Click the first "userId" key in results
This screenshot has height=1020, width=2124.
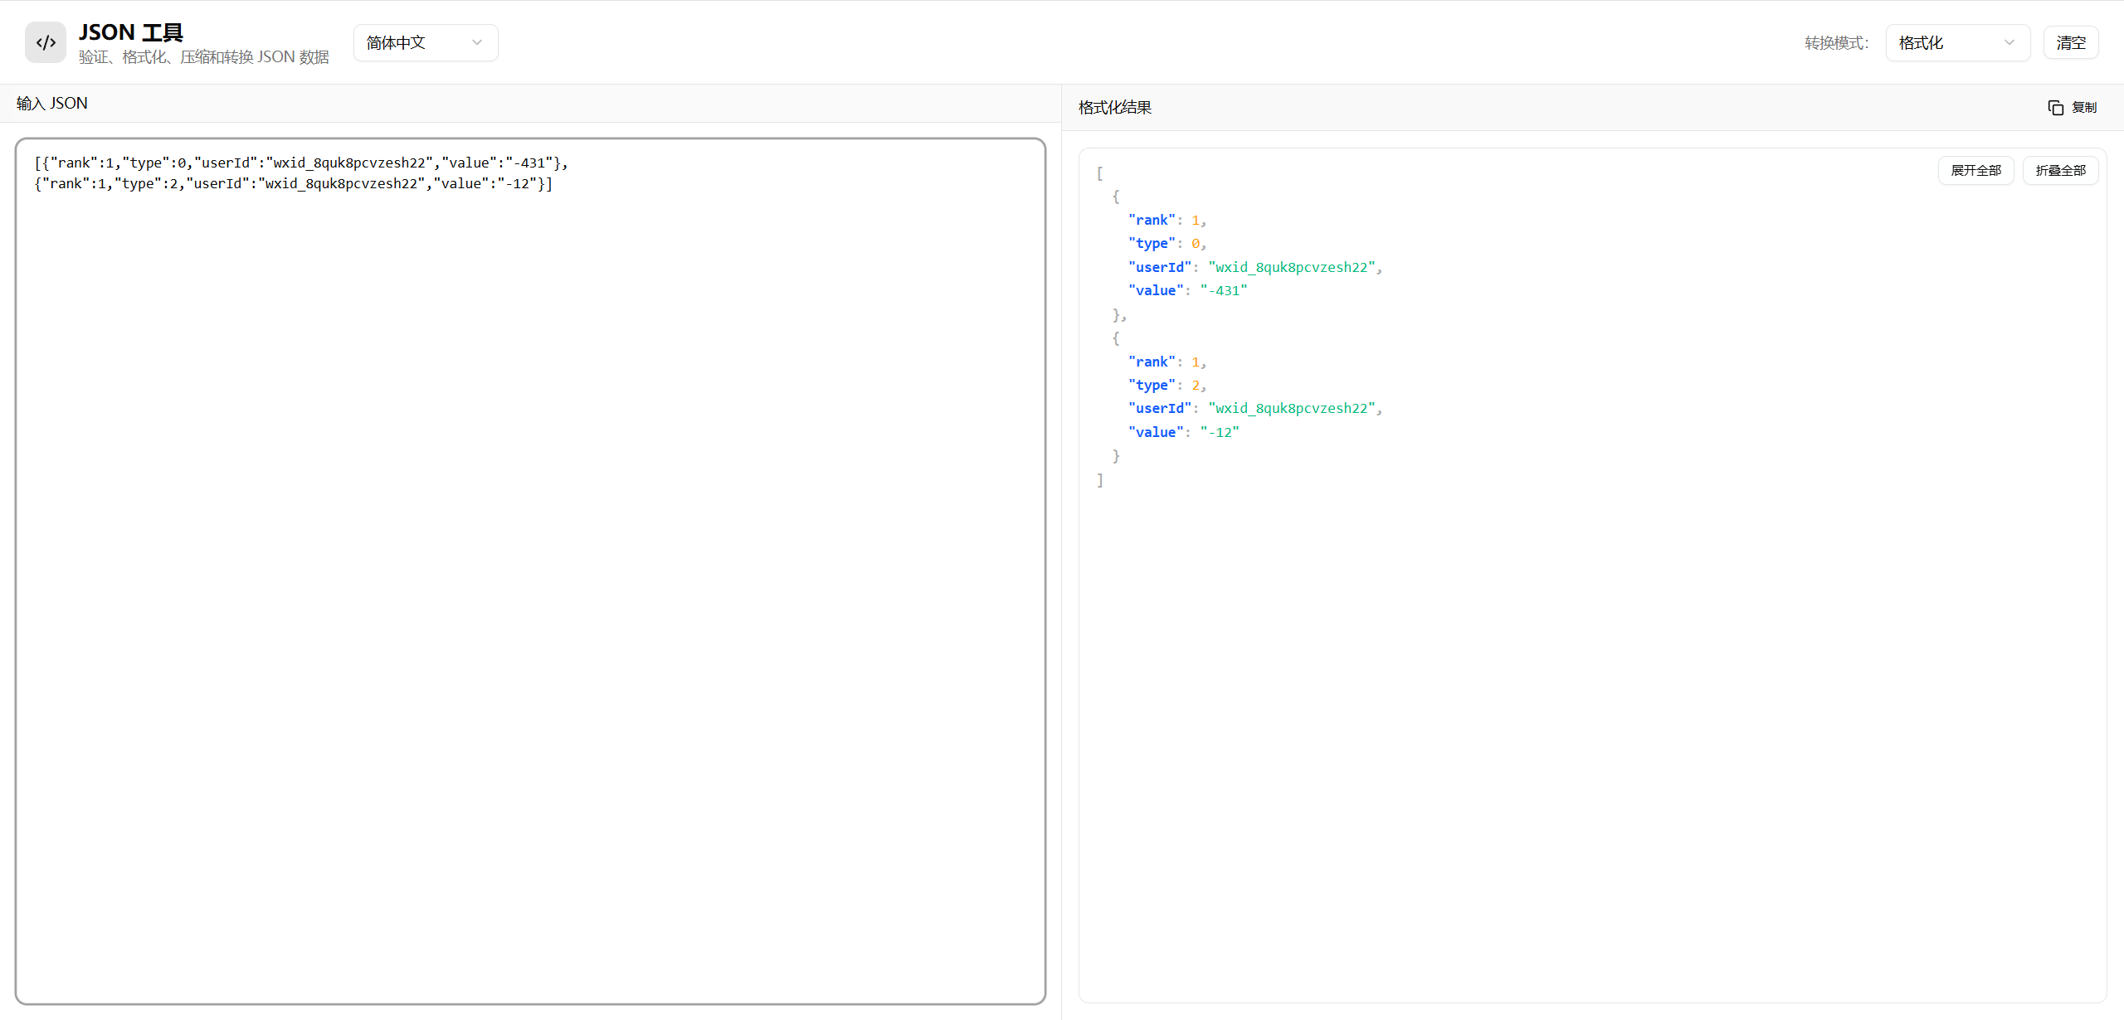coord(1159,267)
